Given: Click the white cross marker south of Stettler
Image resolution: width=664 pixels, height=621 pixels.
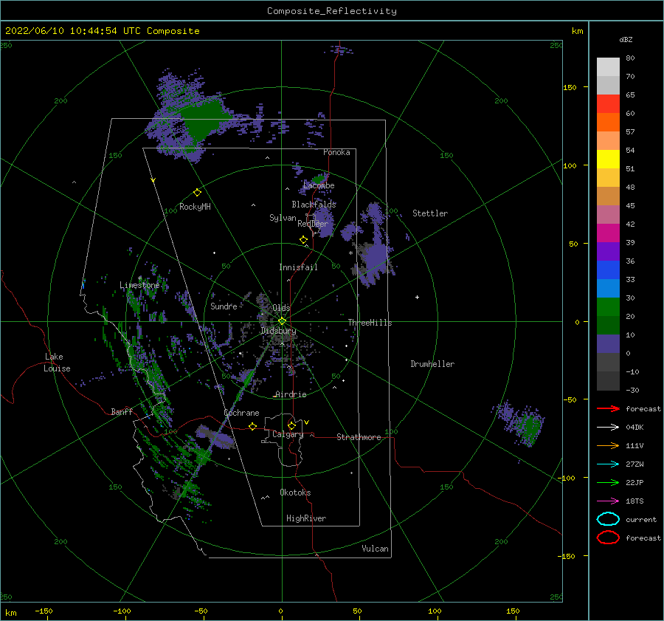Looking at the screenshot, I should [417, 297].
